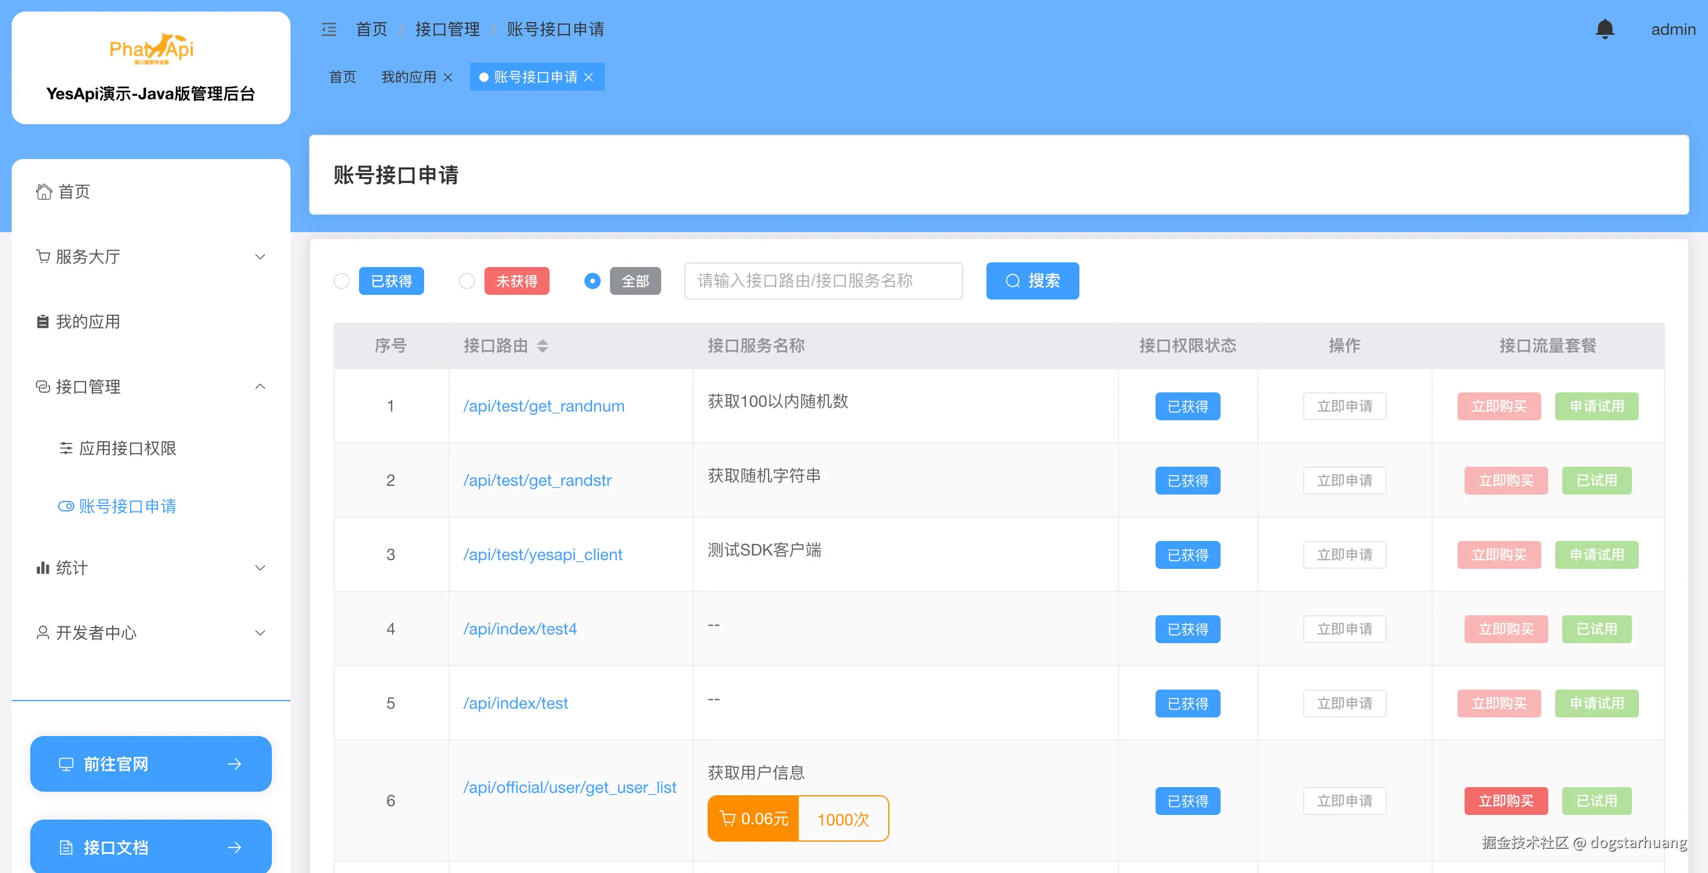Click 立即购买 for get_user_list row
This screenshot has height=873, width=1708.
click(1505, 801)
